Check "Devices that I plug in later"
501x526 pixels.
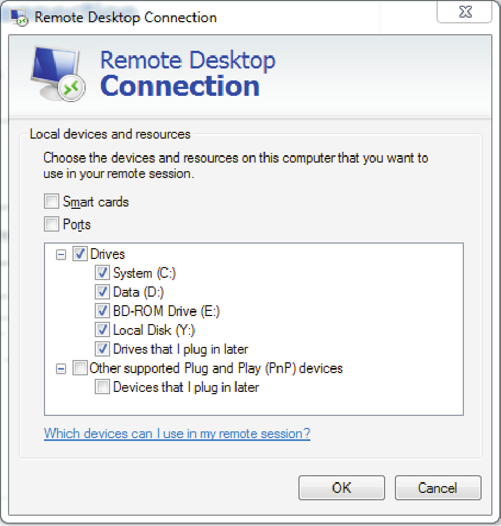pos(102,387)
